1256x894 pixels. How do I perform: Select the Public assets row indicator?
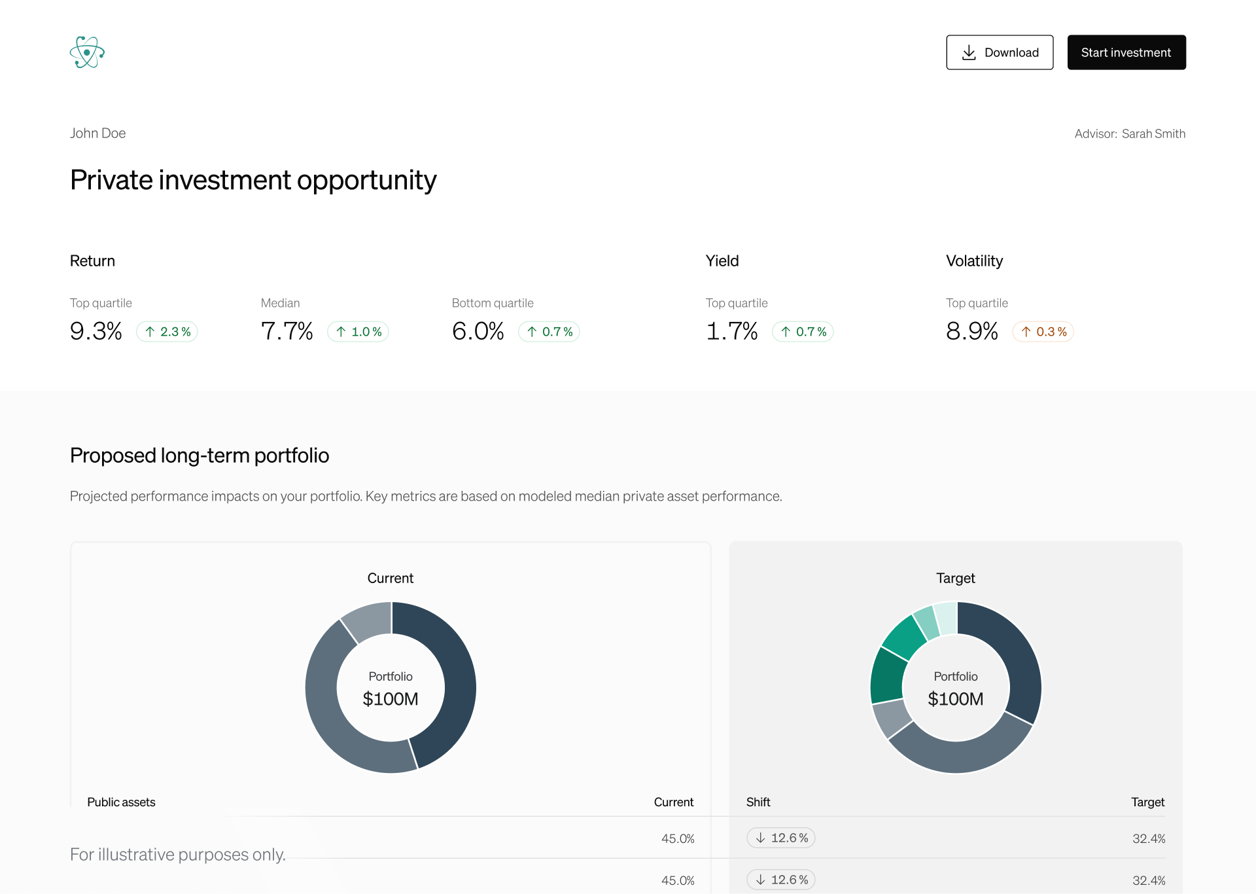coord(122,802)
